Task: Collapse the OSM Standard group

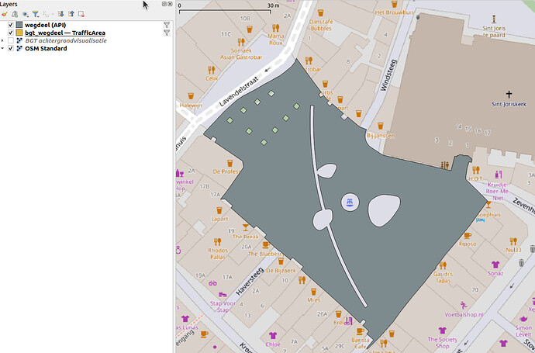Action: 3,49
